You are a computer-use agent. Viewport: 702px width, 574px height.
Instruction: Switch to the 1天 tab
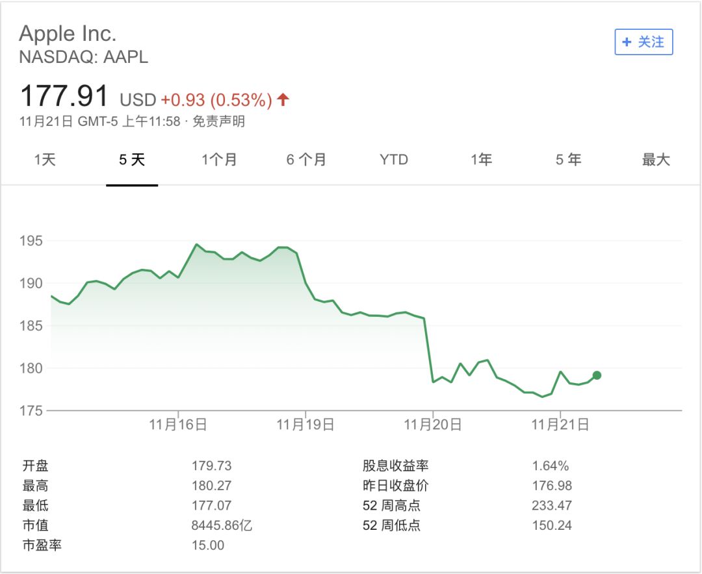pyautogui.click(x=45, y=160)
